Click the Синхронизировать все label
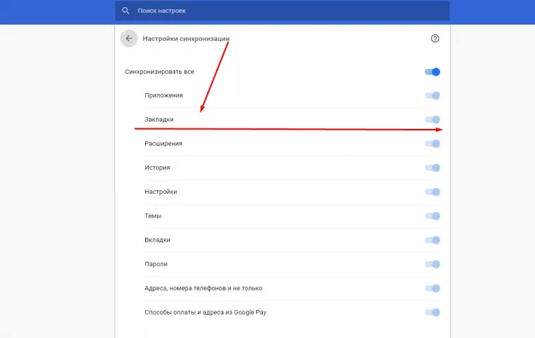The width and height of the screenshot is (535, 338). coord(159,71)
